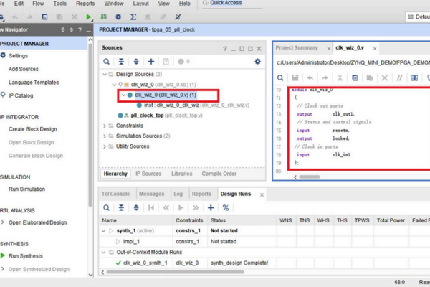Collapse the Design Sources tree node
Viewport: 430px width, 287px height.
pos(105,74)
